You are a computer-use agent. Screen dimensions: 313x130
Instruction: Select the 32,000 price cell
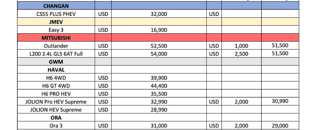pos(159,14)
